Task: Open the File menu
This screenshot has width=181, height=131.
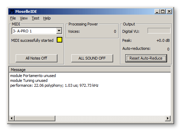Action: click(13, 18)
